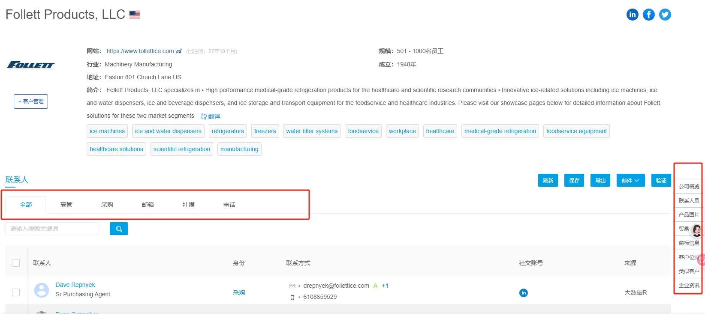This screenshot has height=319, width=705.
Task: Click the 采购 identity tag in Dave's row
Action: tap(239, 292)
